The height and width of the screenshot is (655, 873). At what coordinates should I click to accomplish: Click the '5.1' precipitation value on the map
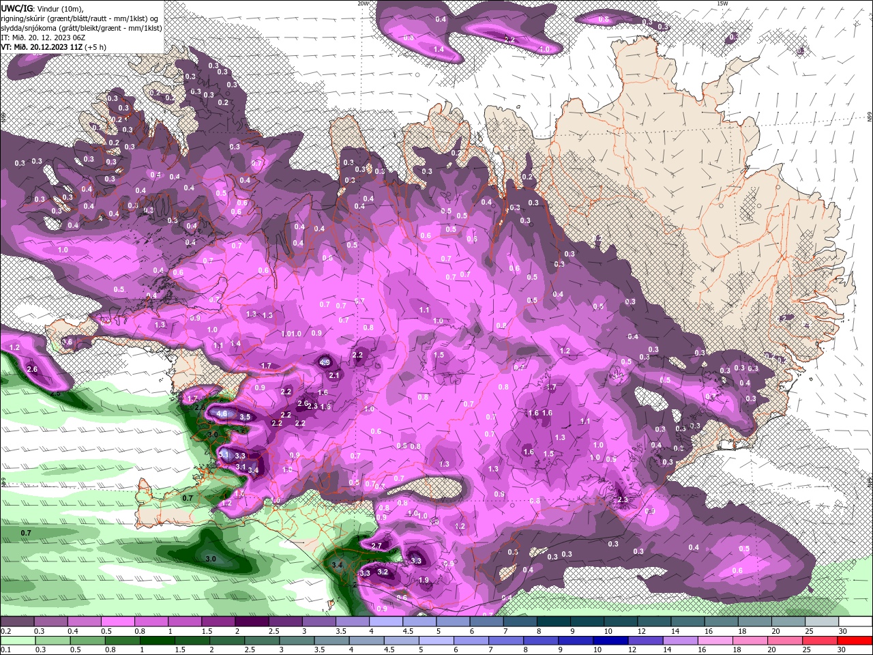coord(223,454)
